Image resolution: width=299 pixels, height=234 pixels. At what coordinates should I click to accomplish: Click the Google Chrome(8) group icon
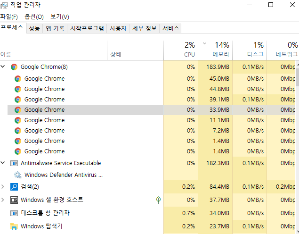click(x=14, y=67)
